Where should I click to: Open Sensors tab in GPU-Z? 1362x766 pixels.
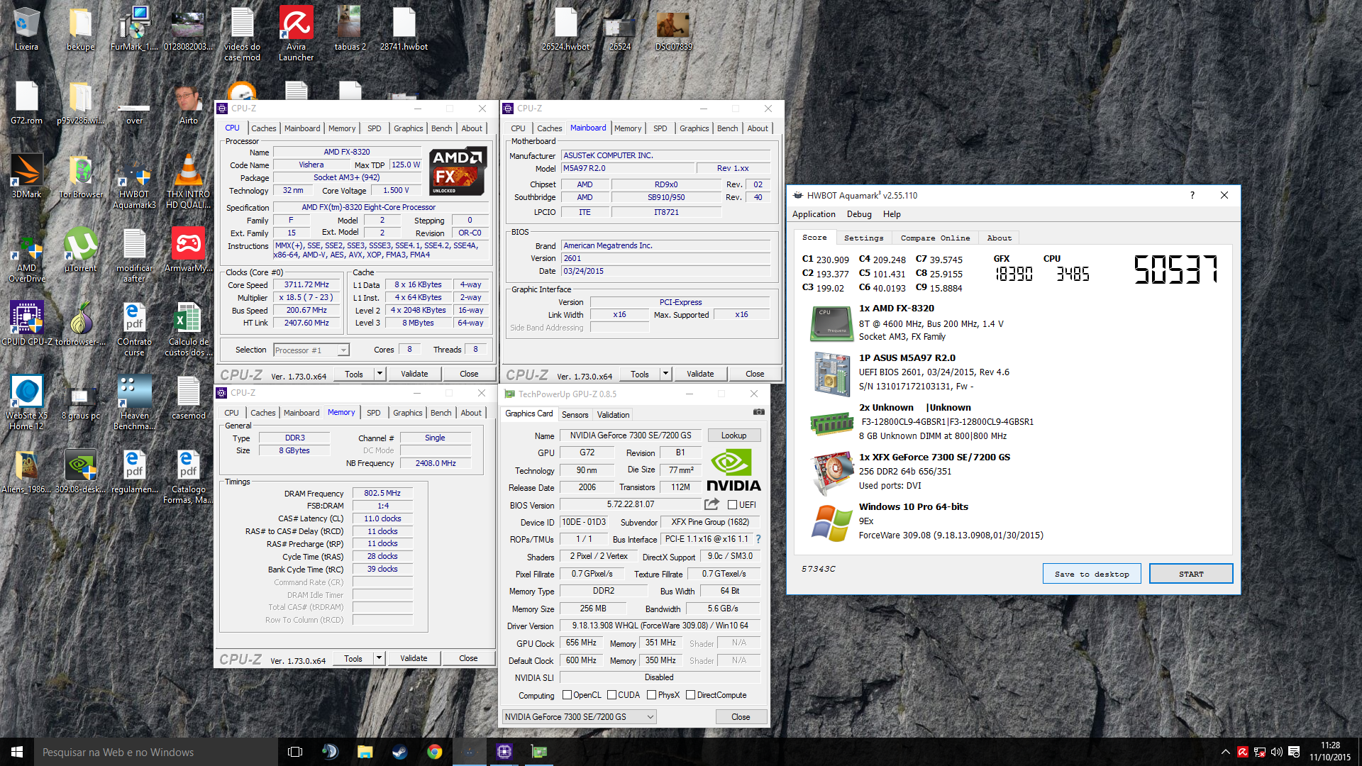(575, 415)
